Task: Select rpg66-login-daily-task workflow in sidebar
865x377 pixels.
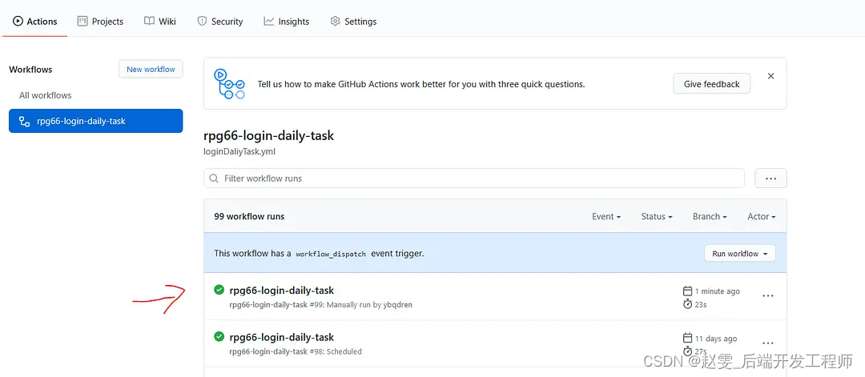Action: click(95, 121)
